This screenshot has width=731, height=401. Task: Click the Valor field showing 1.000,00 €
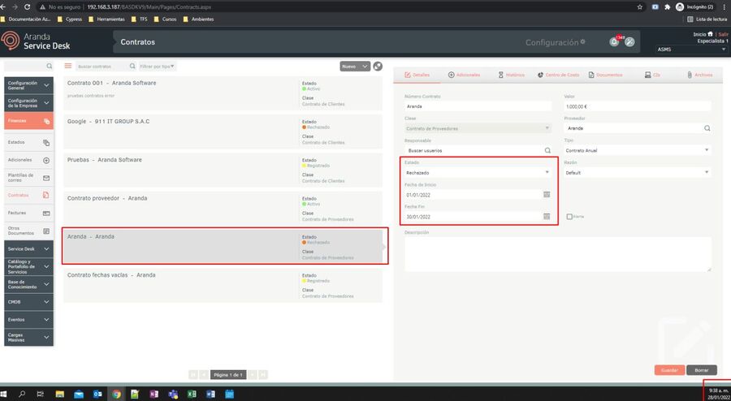coord(638,106)
